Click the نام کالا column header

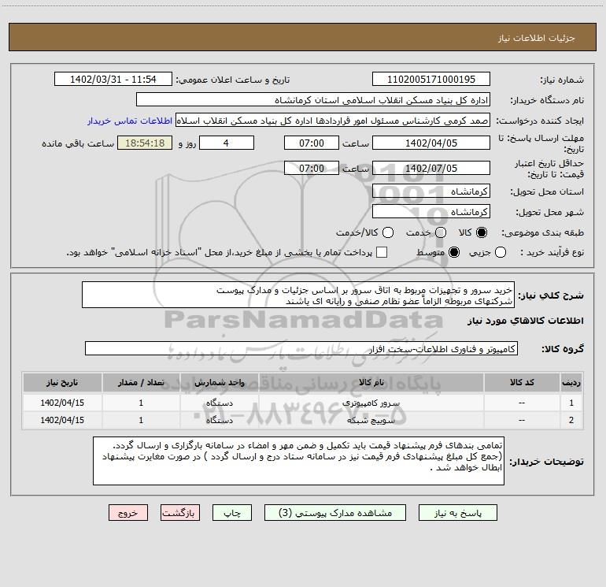click(371, 382)
